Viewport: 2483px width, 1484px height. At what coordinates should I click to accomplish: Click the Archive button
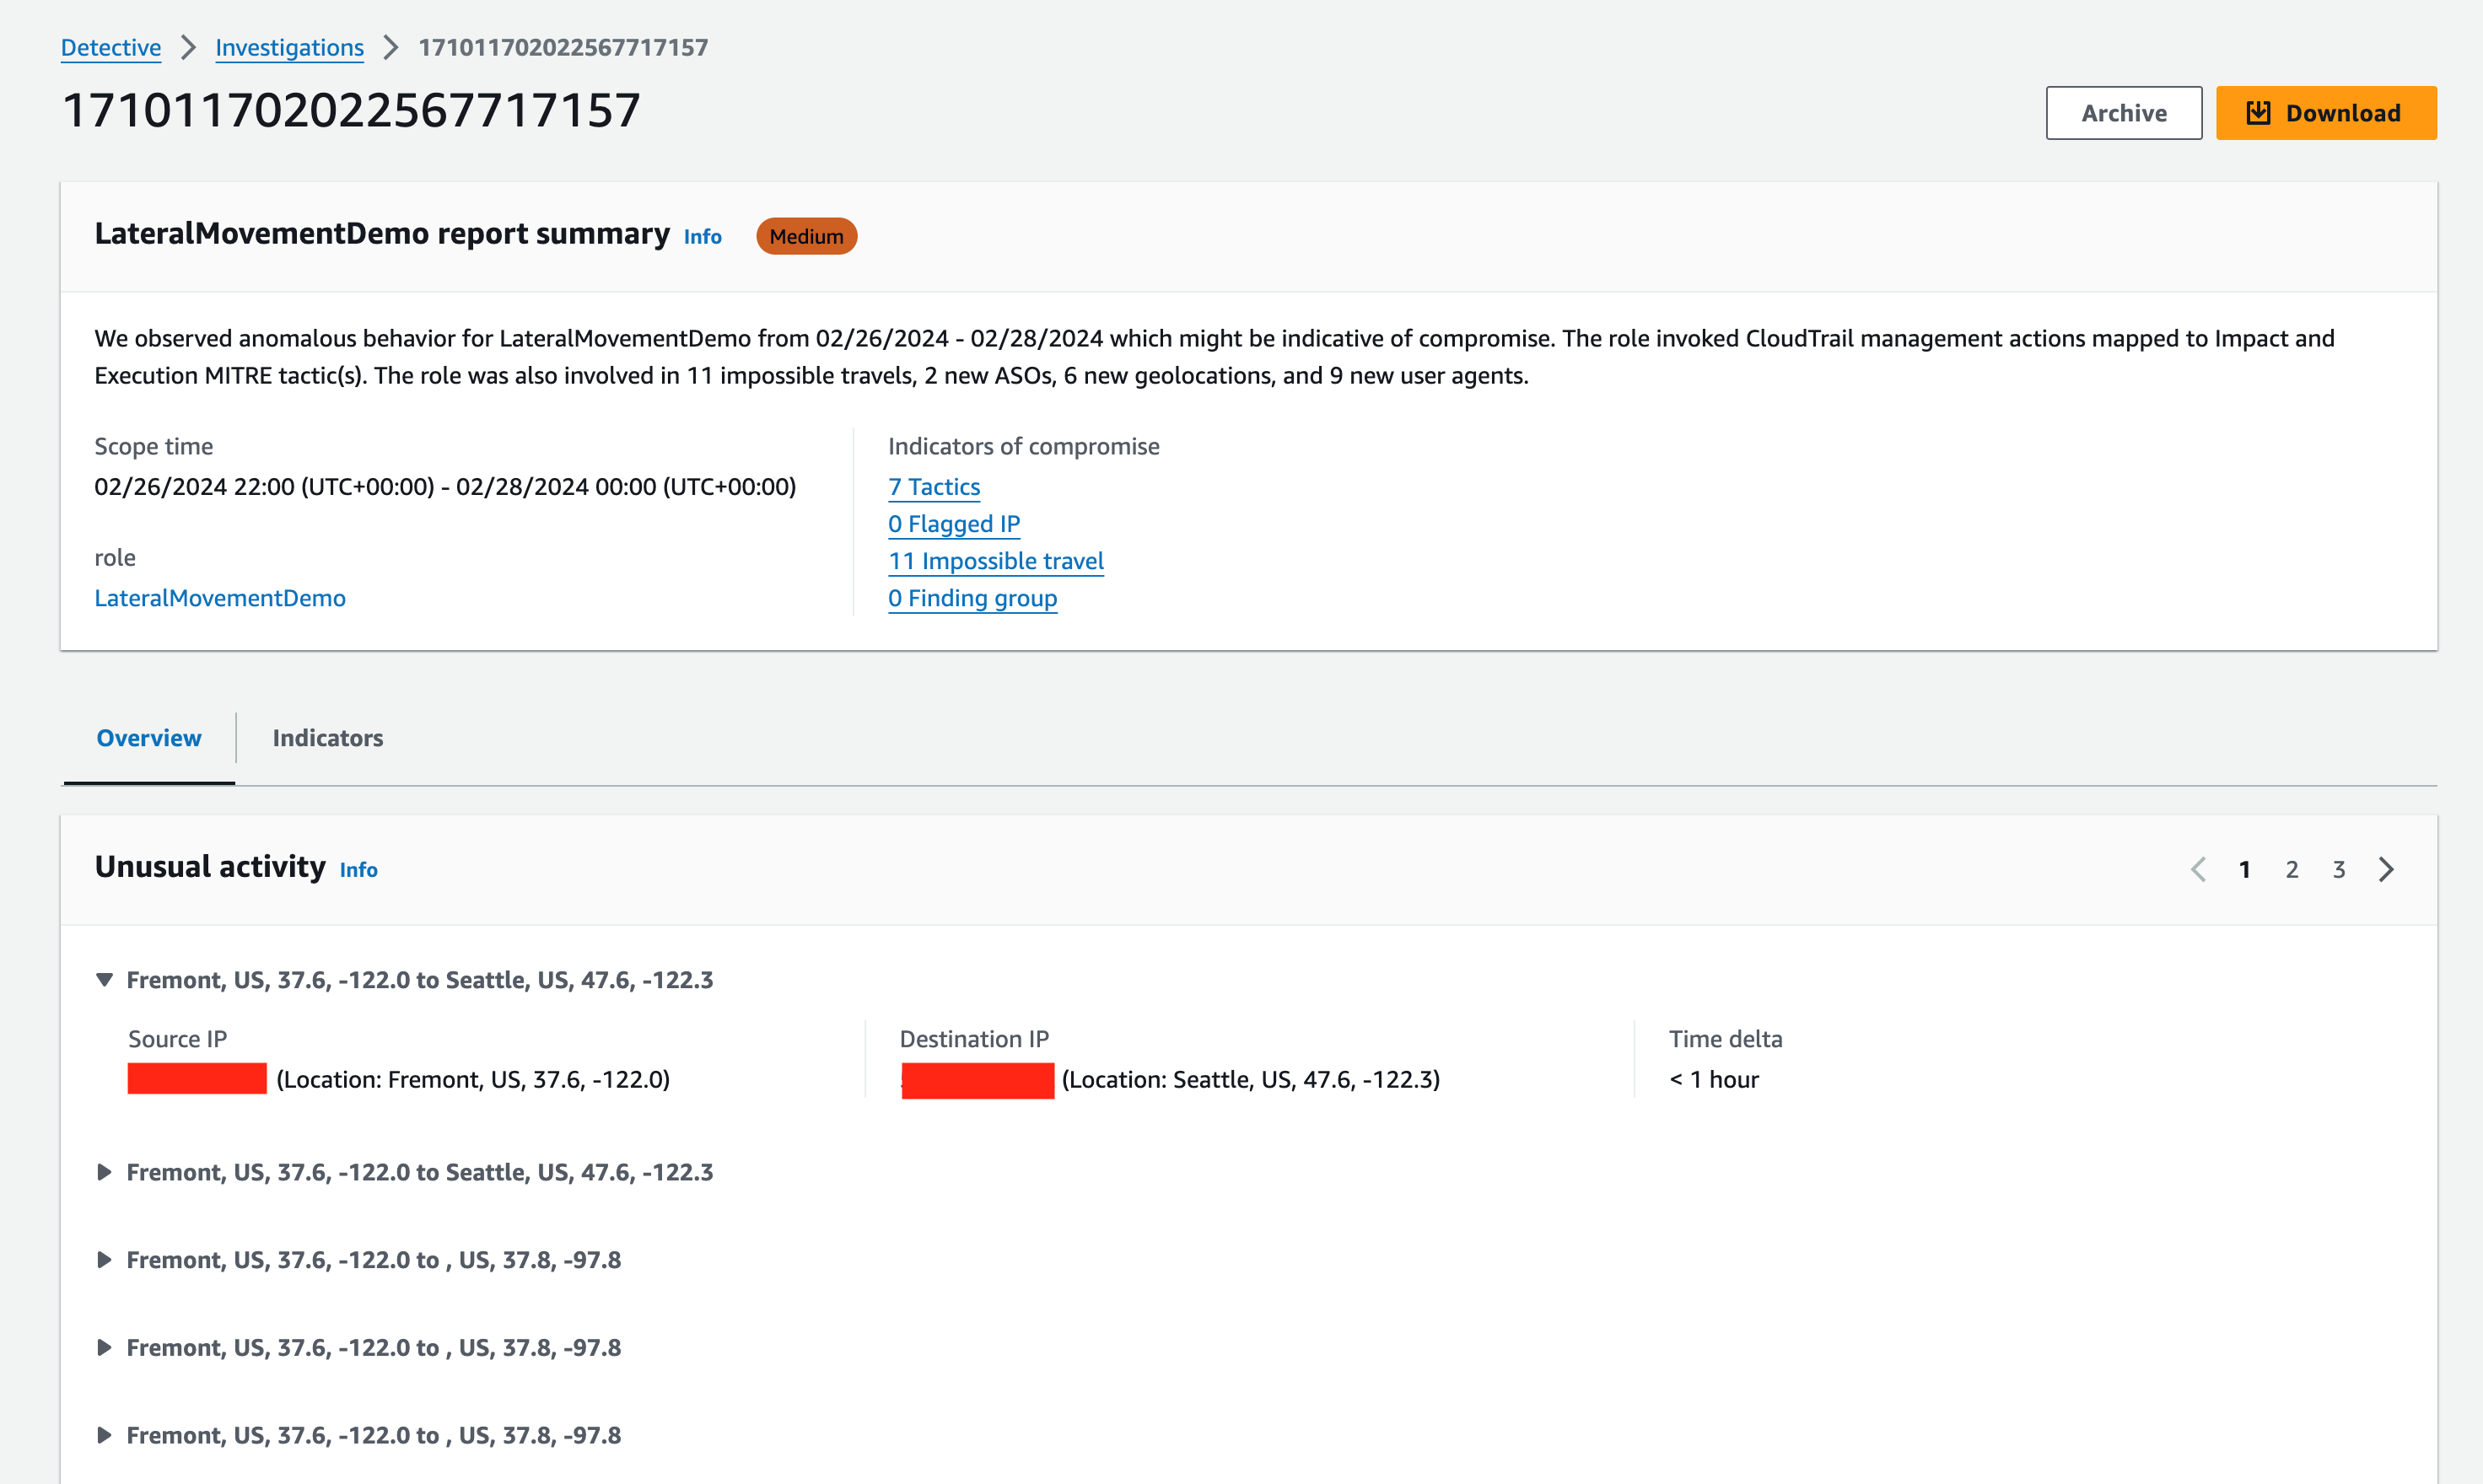[2123, 113]
